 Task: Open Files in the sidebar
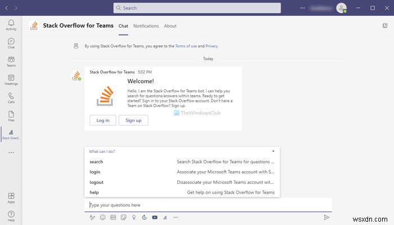click(11, 116)
